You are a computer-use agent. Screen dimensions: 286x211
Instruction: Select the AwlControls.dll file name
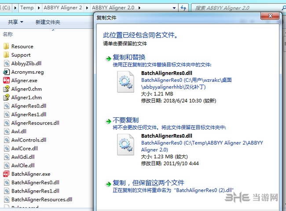[x=29, y=140]
